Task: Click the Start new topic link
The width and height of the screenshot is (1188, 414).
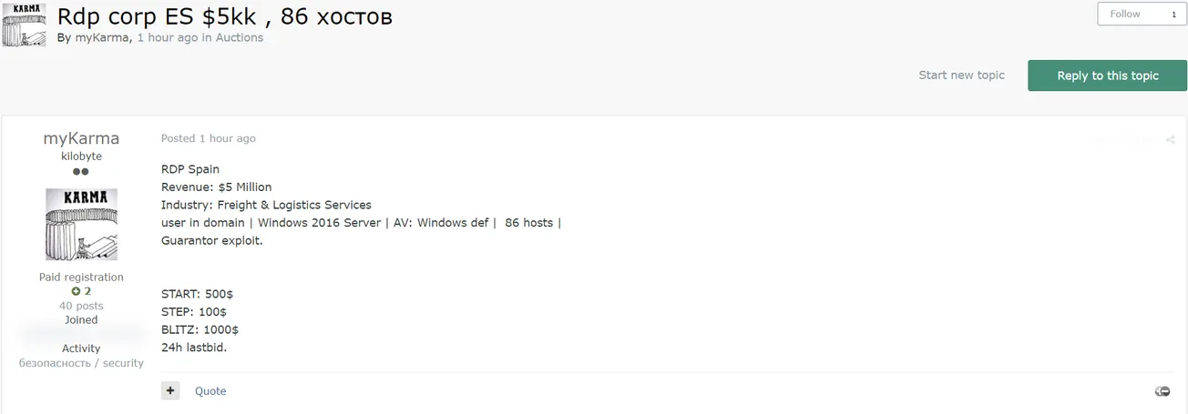Action: point(961,76)
